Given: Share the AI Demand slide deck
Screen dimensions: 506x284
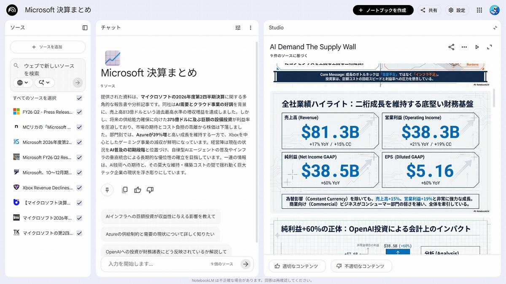Looking at the screenshot, I should pyautogui.click(x=451, y=47).
